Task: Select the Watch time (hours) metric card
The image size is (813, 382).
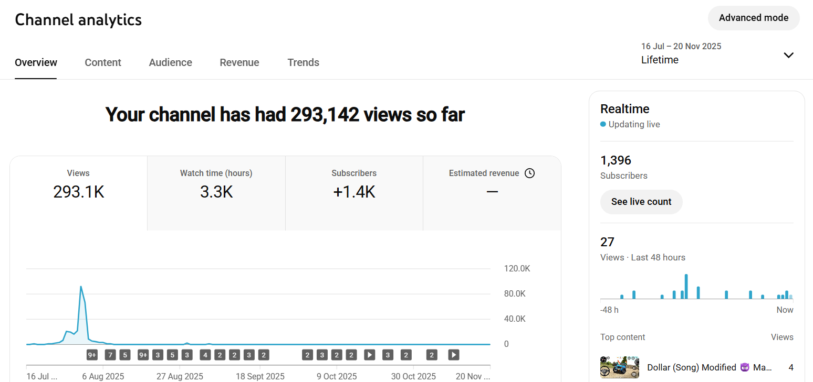Action: click(x=216, y=193)
